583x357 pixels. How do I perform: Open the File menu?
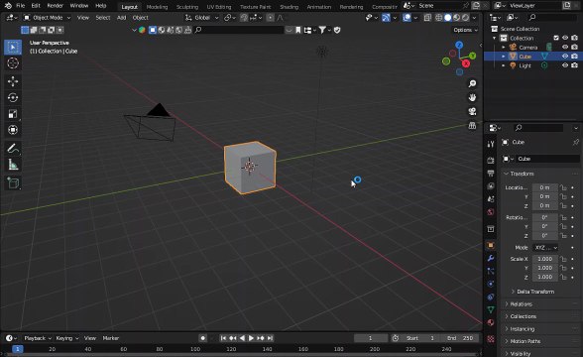pyautogui.click(x=21, y=6)
